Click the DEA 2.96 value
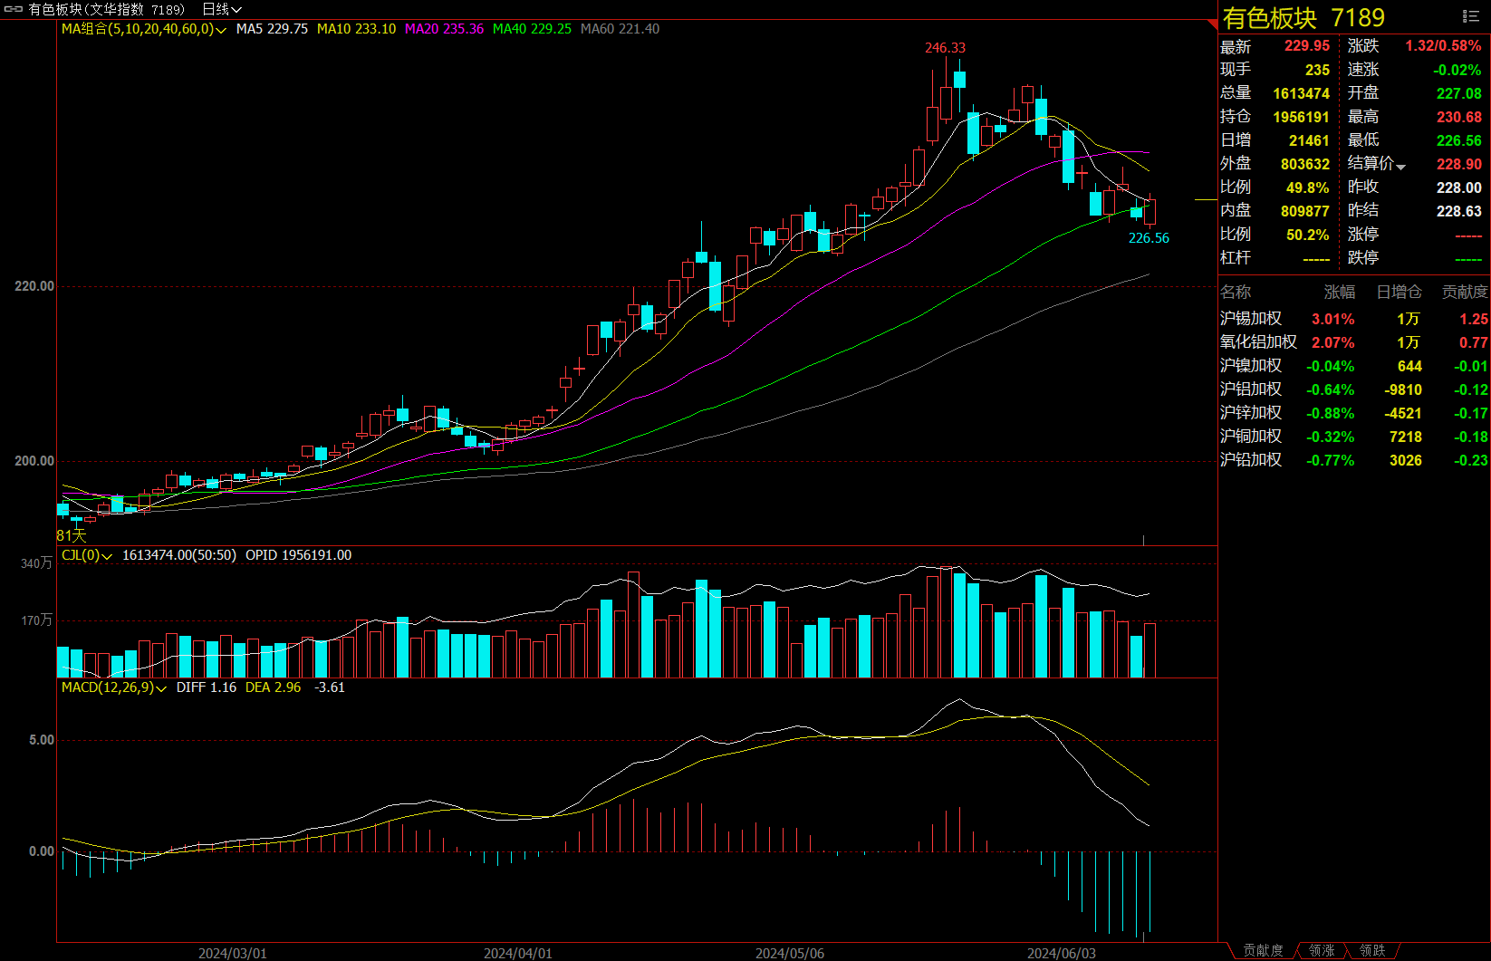 click(273, 687)
